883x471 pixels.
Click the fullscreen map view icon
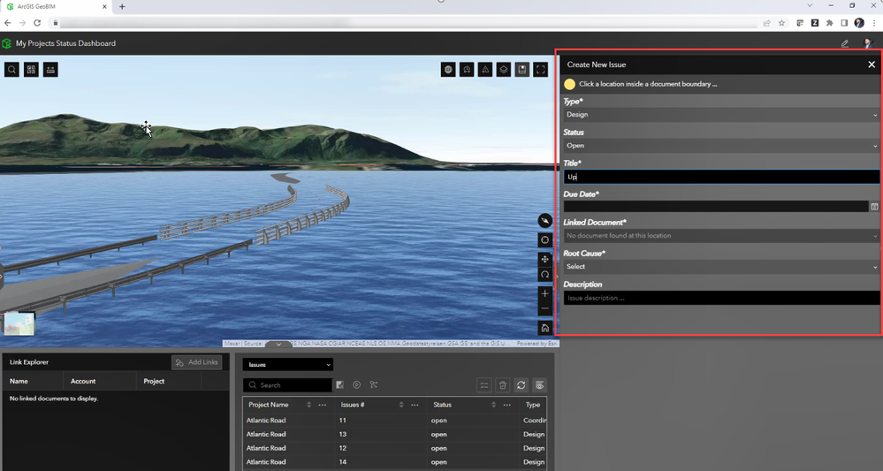pyautogui.click(x=541, y=70)
